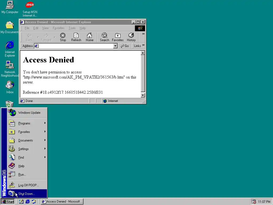Click the Access Denied heading text
The height and width of the screenshot is (205, 273).
(x=49, y=60)
